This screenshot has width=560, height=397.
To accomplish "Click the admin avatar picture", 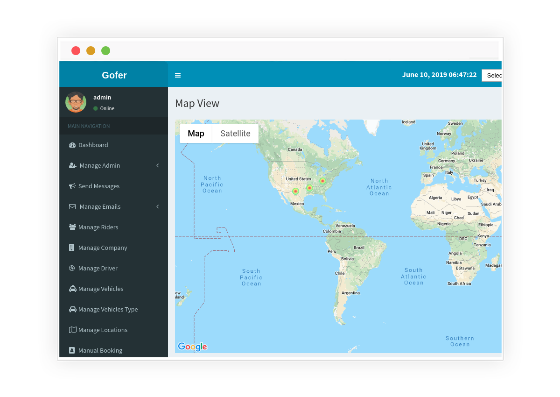I will point(76,102).
